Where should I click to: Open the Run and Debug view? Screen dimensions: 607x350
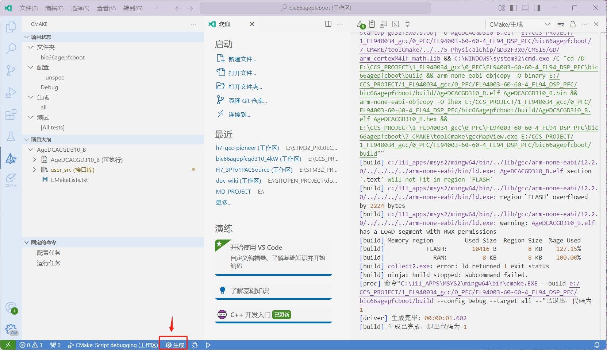click(11, 93)
